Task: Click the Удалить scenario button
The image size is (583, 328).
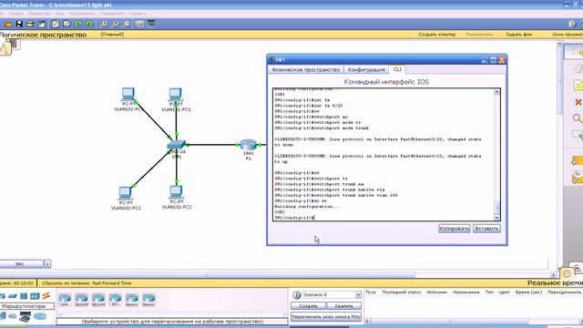Action: tap(343, 306)
